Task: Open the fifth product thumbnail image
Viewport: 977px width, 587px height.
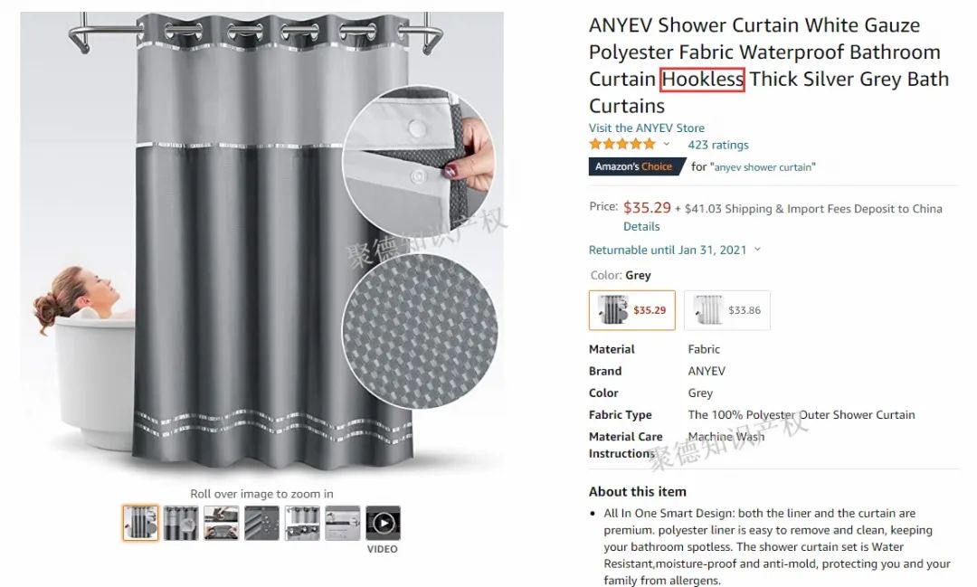Action: 302,523
